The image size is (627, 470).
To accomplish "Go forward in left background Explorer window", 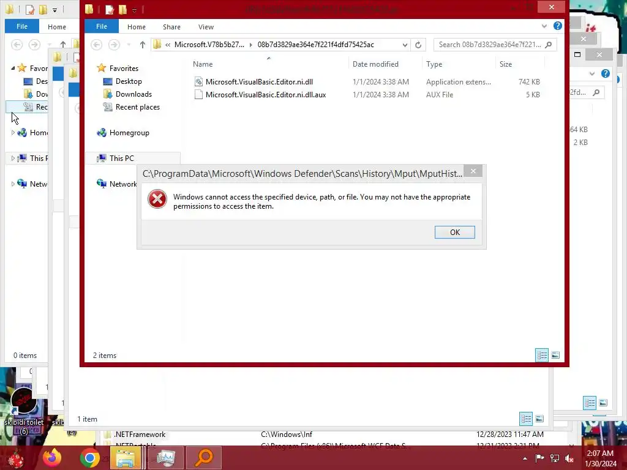I will [x=34, y=45].
